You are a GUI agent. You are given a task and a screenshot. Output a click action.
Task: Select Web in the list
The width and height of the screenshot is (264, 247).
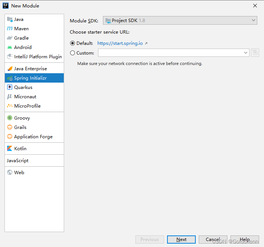click(34, 172)
